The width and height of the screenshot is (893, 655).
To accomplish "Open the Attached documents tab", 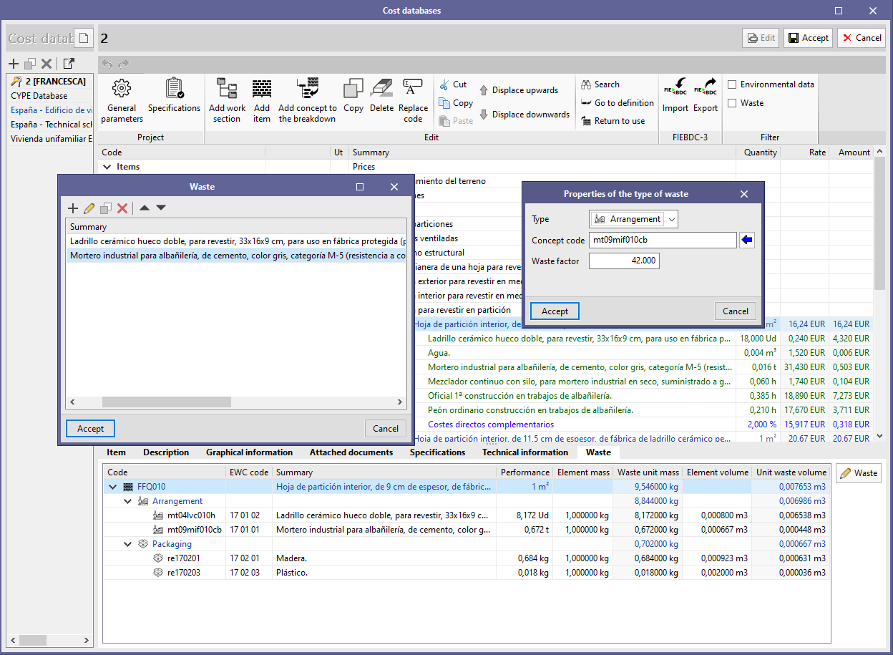I will tap(351, 452).
